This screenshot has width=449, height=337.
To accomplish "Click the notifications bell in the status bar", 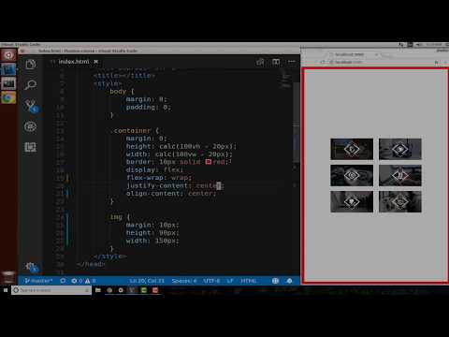I will (289, 281).
